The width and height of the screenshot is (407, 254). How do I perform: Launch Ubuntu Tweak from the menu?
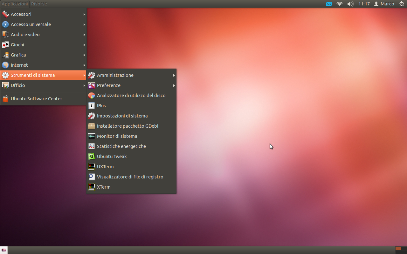tap(131, 157)
